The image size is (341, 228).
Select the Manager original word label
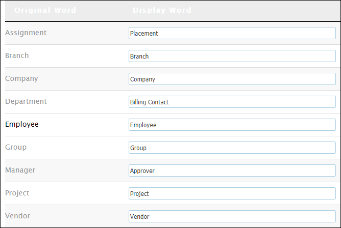[x=20, y=170]
